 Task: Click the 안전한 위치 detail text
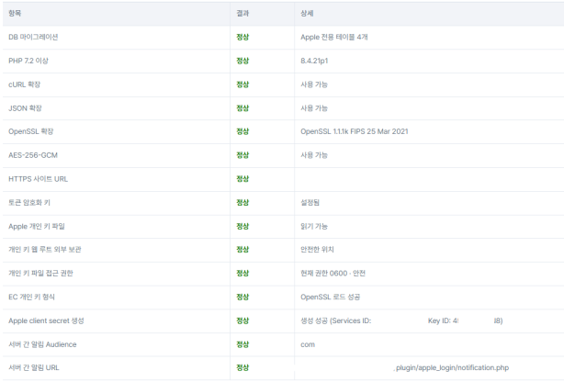[x=317, y=249]
